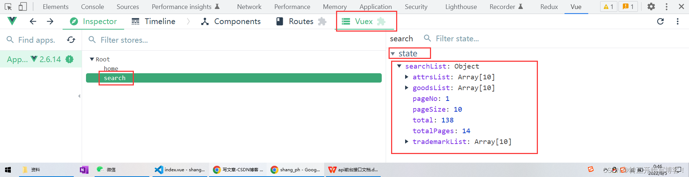Open the Performance insights tab

[x=186, y=6]
